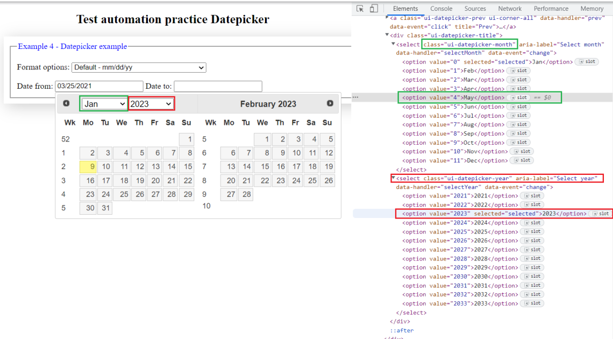
Task: Switch to the Network tab
Action: (x=509, y=9)
